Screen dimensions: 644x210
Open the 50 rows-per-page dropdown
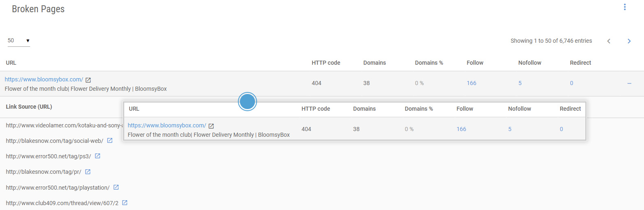(19, 41)
